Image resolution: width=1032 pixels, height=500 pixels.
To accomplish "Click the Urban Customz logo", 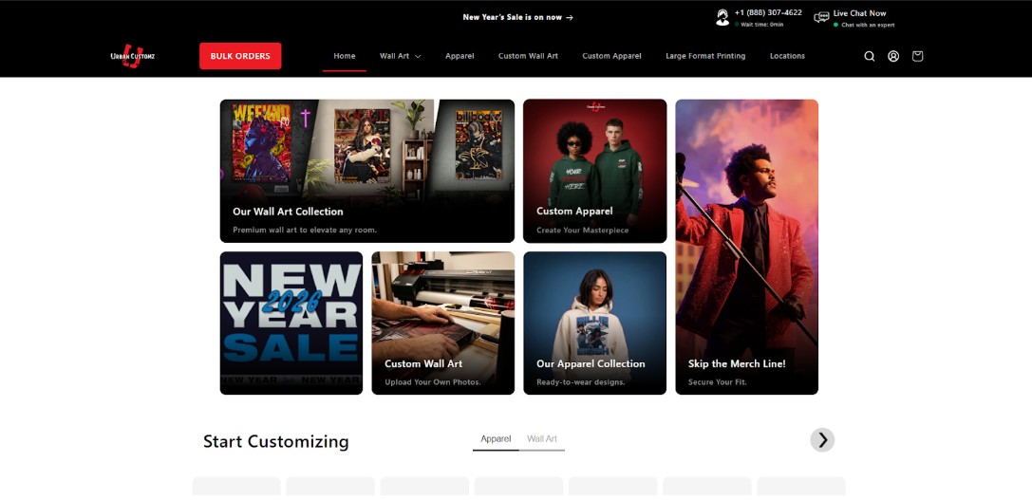I will click(x=132, y=56).
